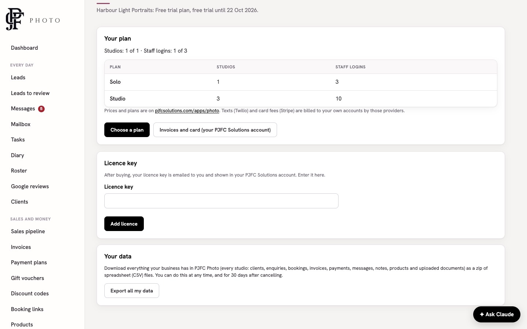
Task: Click the Choose a plan button
Action: (127, 130)
